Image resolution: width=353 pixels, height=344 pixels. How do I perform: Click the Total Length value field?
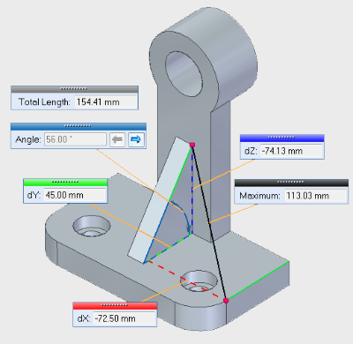coord(106,102)
